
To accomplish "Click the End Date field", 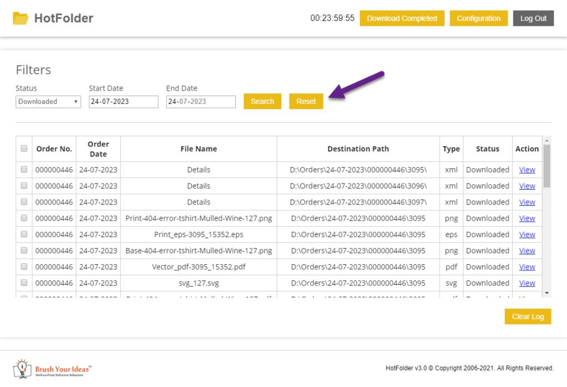I will tap(201, 102).
